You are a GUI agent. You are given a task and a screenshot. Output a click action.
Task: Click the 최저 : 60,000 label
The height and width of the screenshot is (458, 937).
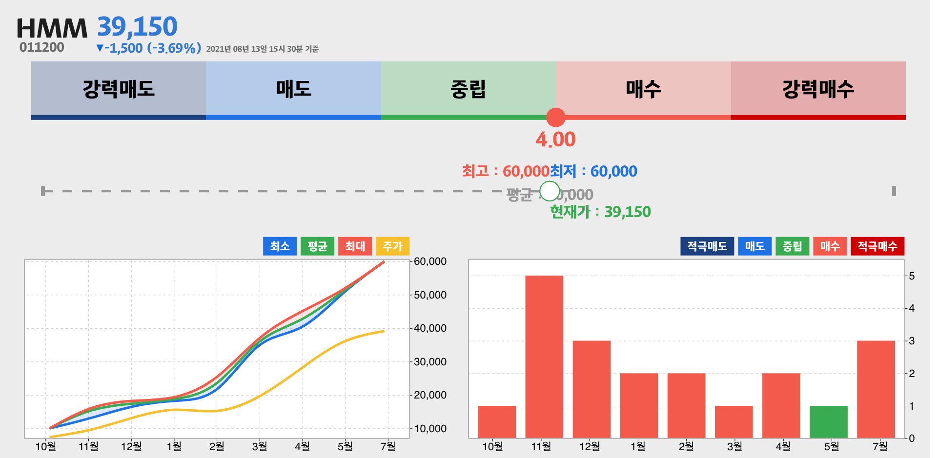593,171
